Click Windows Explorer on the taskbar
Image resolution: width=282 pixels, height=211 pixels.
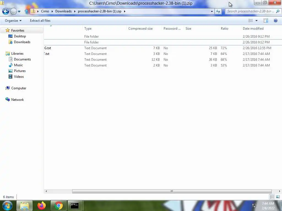click(x=25, y=206)
